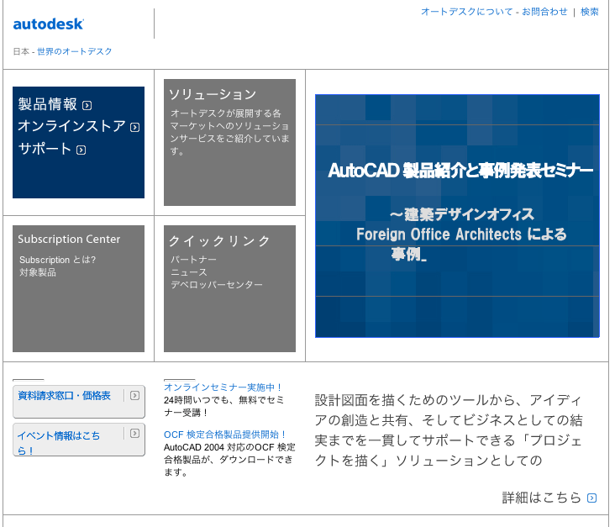Click arrow icon next to オンラインストア
Viewport: 615px width, 527px height.
pyautogui.click(x=135, y=128)
